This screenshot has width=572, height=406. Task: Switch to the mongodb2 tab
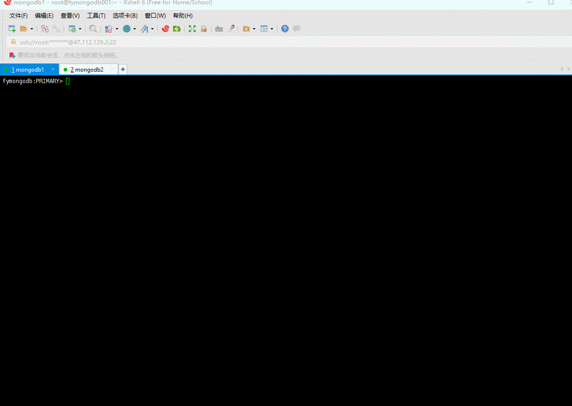(88, 69)
